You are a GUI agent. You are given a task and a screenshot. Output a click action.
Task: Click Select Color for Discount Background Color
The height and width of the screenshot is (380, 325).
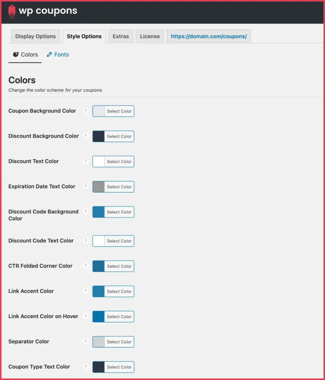pos(119,136)
